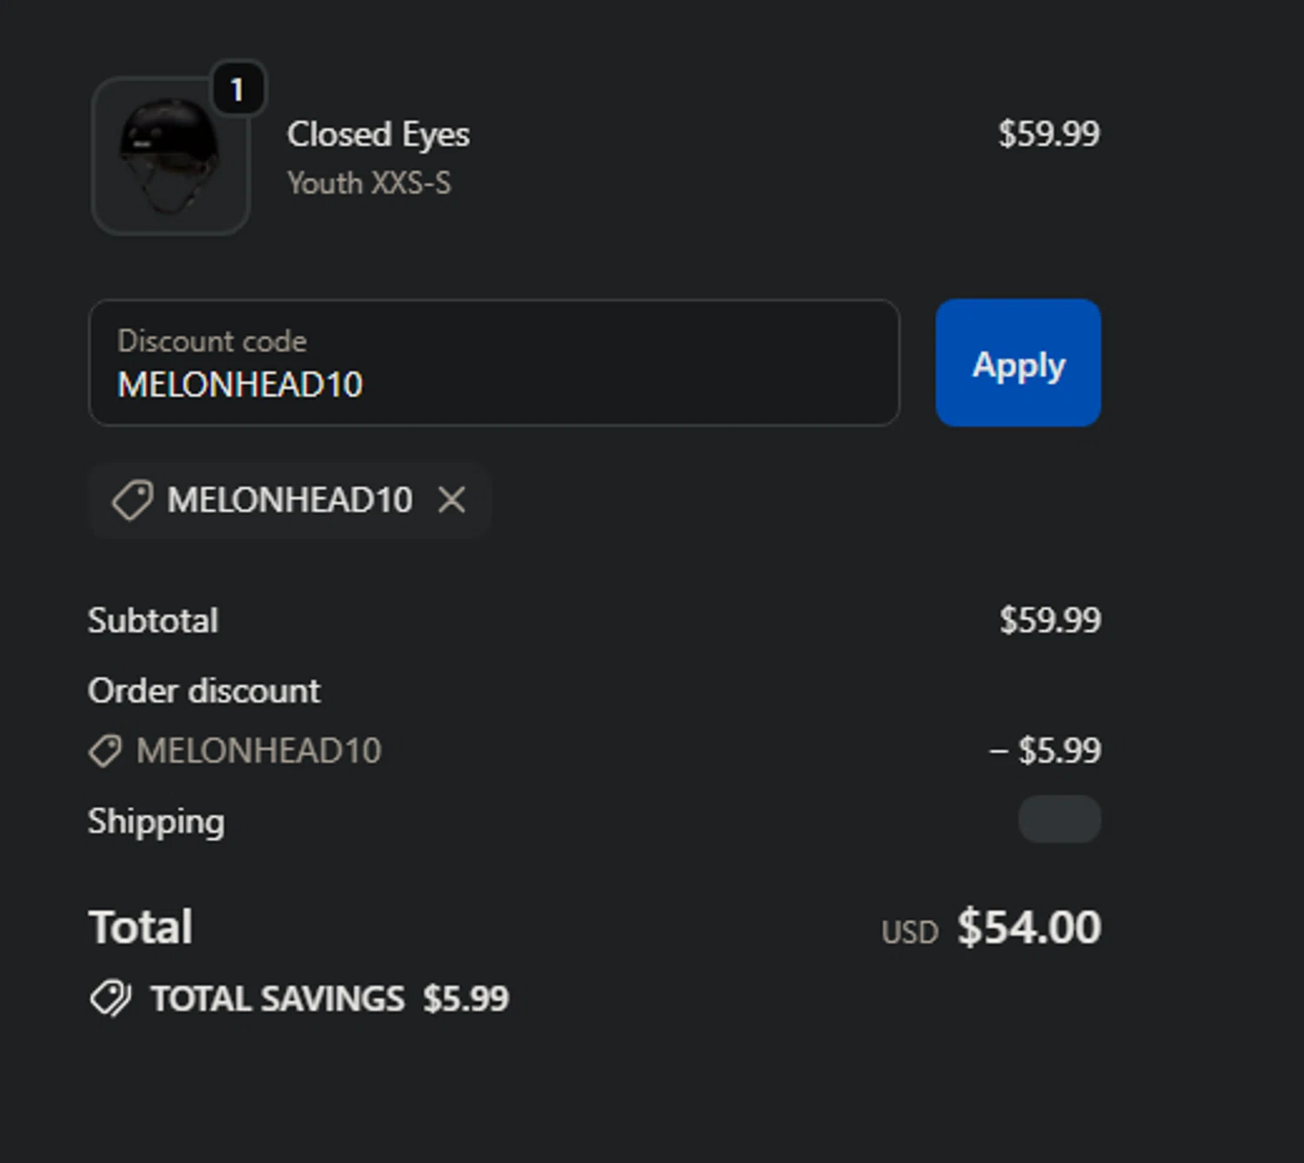
Task: Click the Subtotal label
Action: click(x=153, y=621)
